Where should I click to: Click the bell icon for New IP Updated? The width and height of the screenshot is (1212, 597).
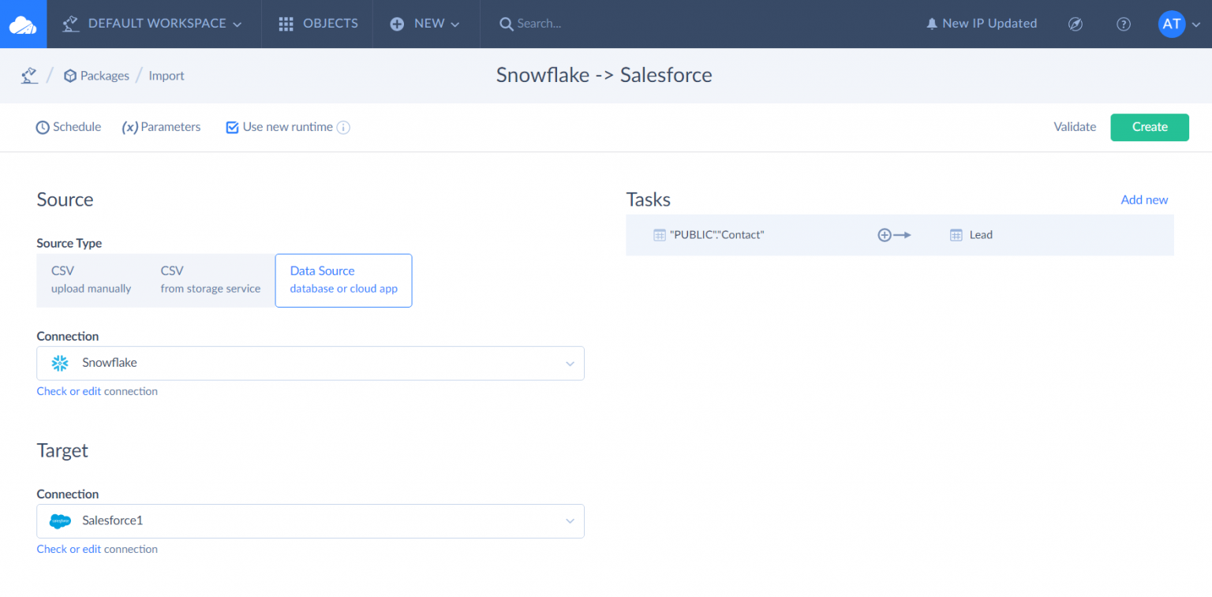click(932, 24)
